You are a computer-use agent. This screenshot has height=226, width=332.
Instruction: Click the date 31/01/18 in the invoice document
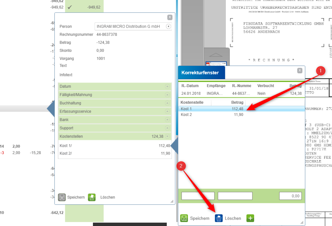tap(319, 88)
